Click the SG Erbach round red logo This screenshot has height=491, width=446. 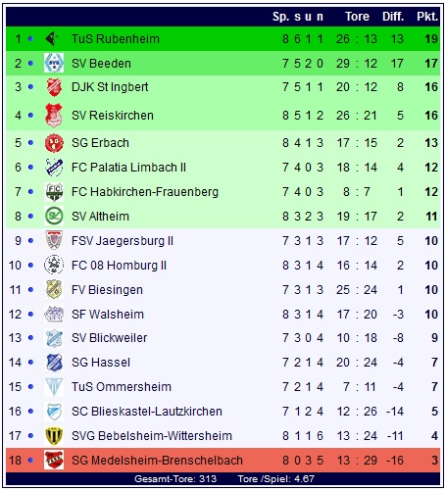(x=54, y=143)
